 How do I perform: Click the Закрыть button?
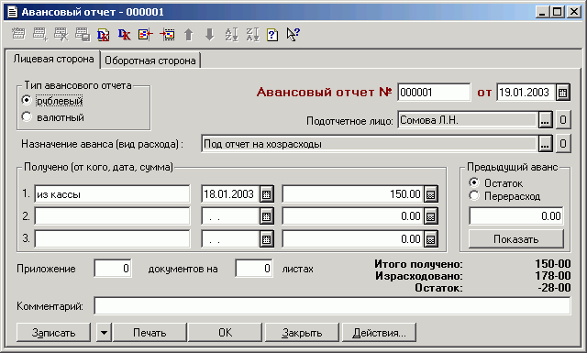point(302,333)
